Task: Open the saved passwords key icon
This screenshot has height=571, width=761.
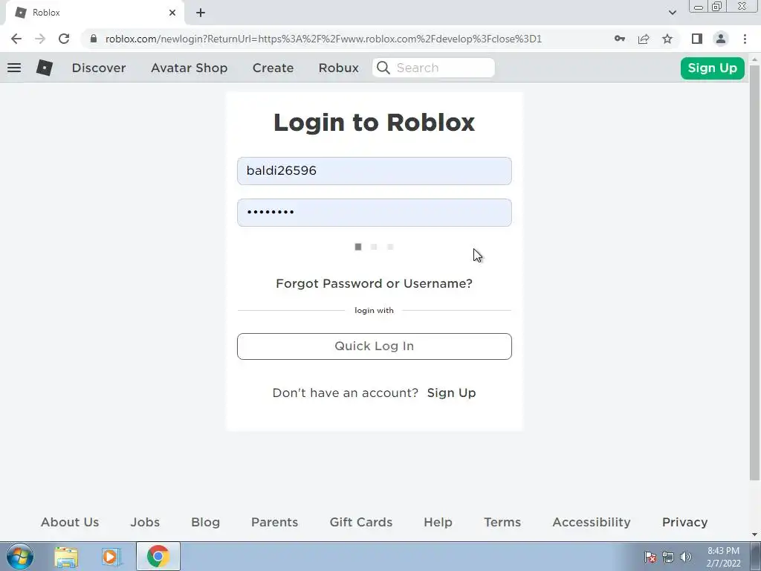Action: (619, 39)
